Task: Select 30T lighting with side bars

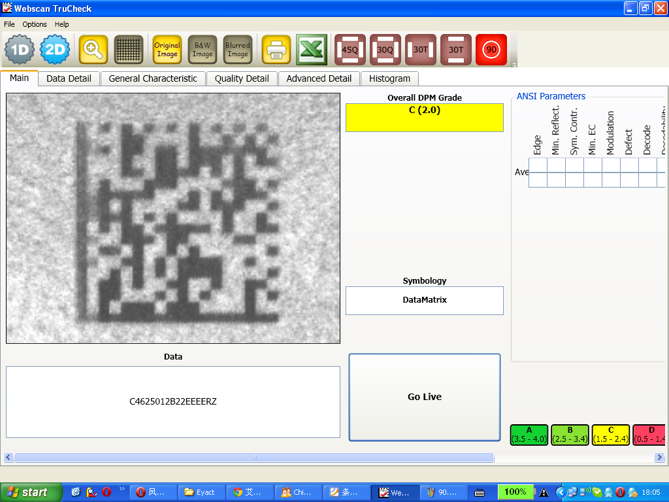Action: (x=421, y=50)
